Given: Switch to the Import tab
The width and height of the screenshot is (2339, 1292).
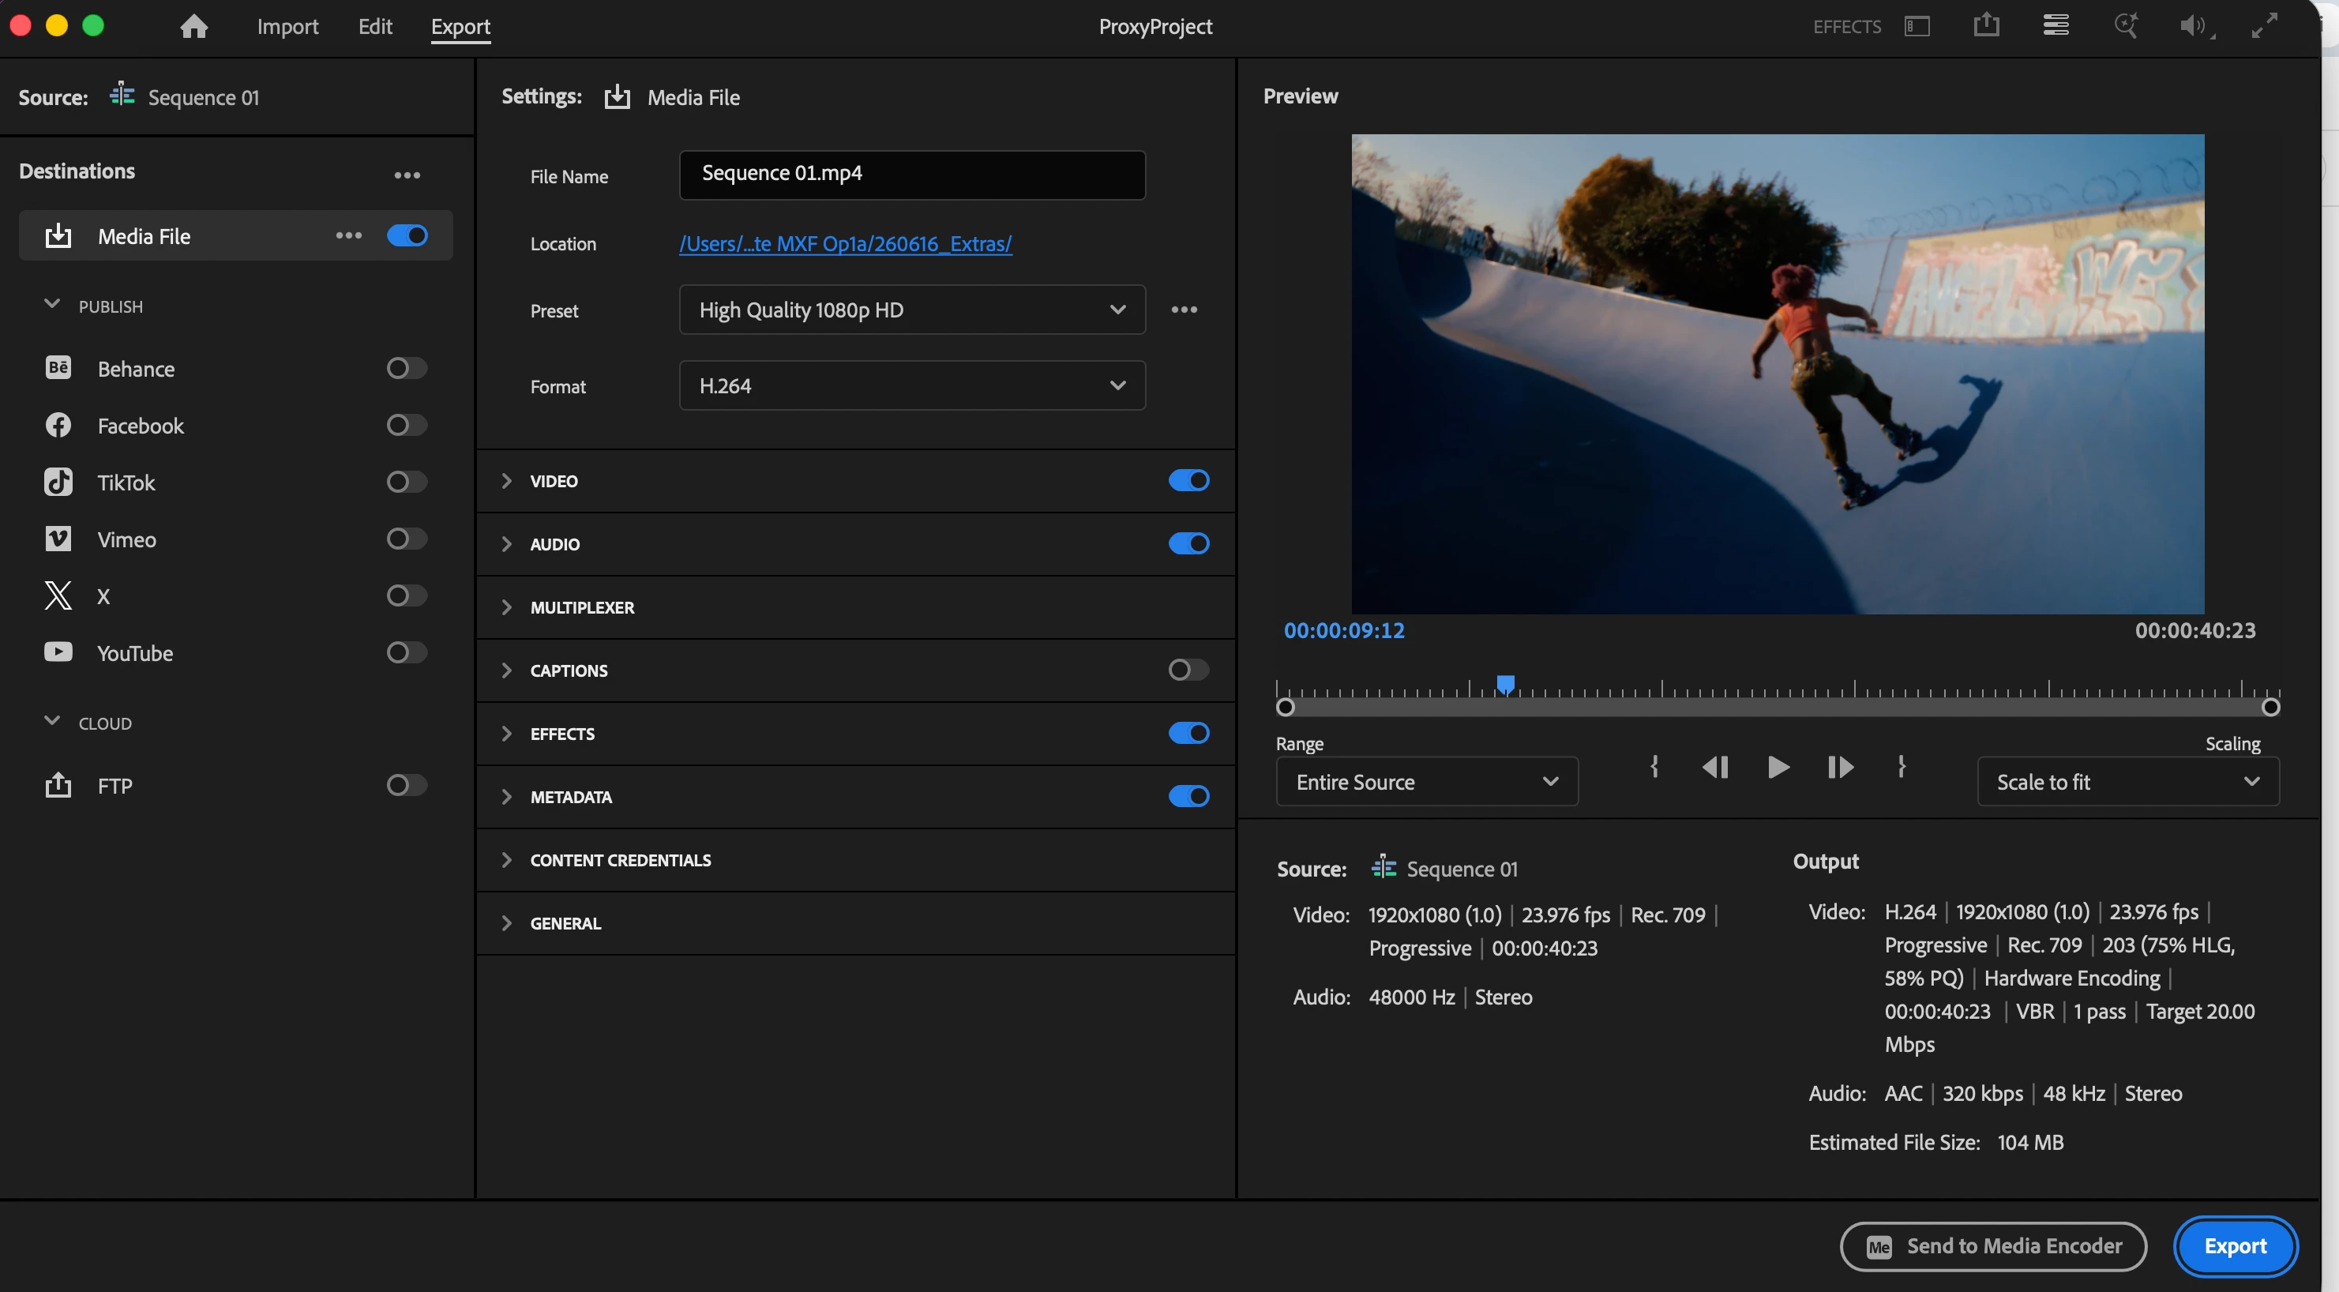Looking at the screenshot, I should pyautogui.click(x=287, y=26).
